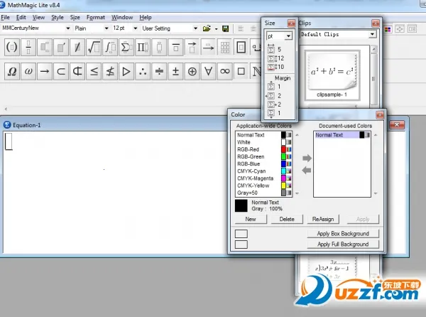This screenshot has width=426, height=317.
Task: Open the division operator symbols palette
Action: pos(159,72)
